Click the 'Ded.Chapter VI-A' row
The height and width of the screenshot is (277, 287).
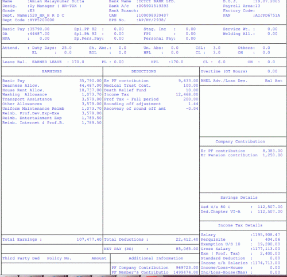point(242,211)
